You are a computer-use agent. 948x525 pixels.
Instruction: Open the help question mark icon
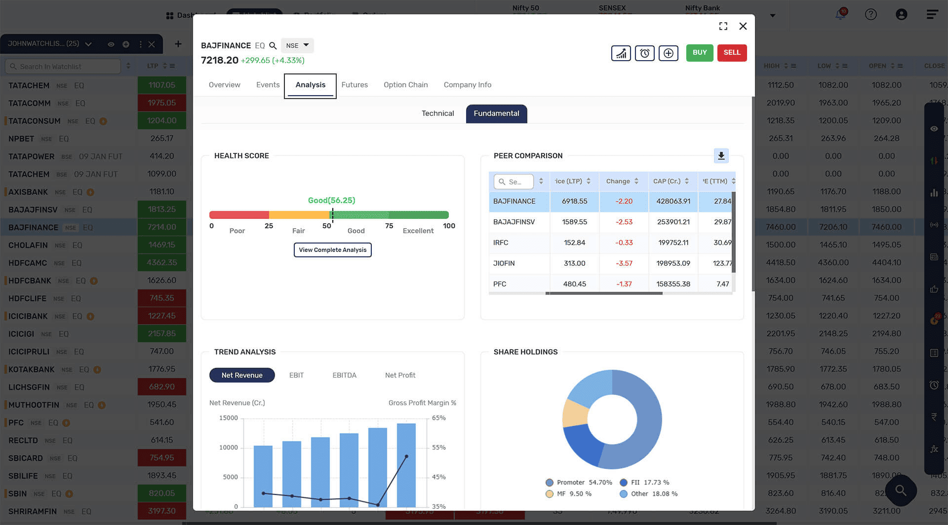871,14
